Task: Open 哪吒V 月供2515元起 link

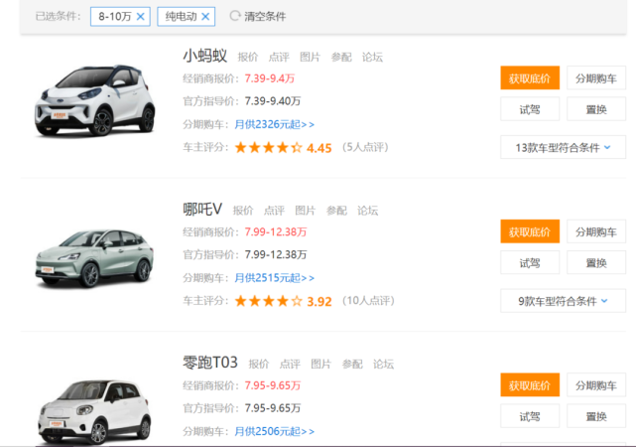Action: click(275, 278)
